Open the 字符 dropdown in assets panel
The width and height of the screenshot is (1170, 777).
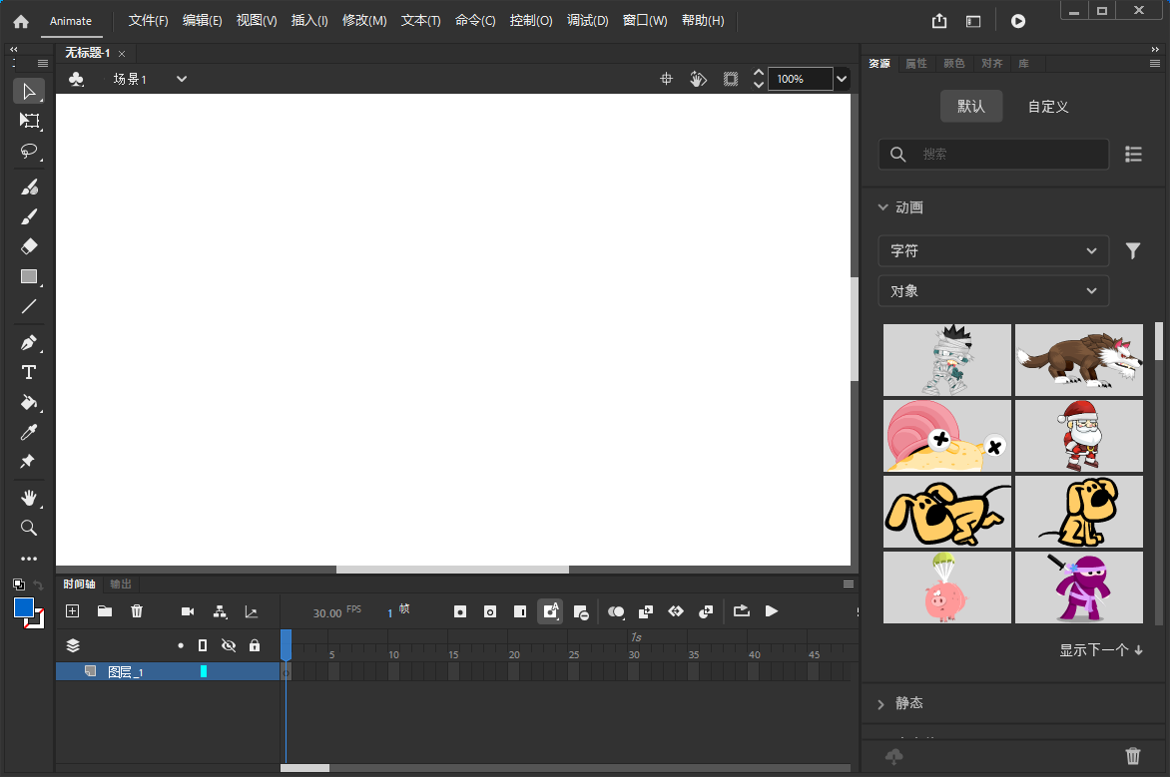992,251
